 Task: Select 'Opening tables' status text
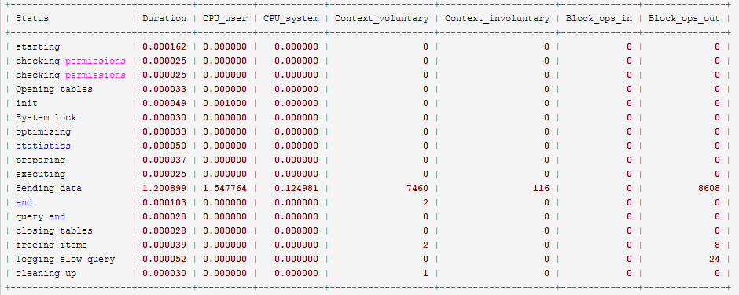(54, 89)
